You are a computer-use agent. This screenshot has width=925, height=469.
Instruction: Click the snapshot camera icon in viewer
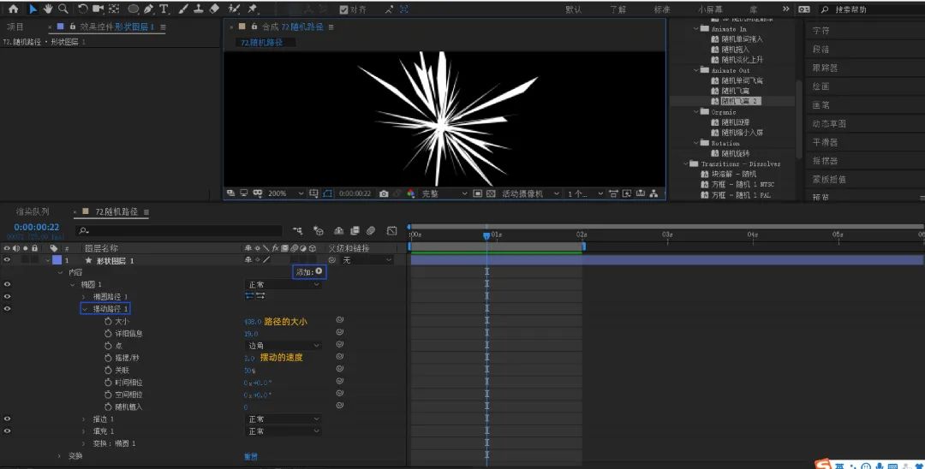click(384, 193)
